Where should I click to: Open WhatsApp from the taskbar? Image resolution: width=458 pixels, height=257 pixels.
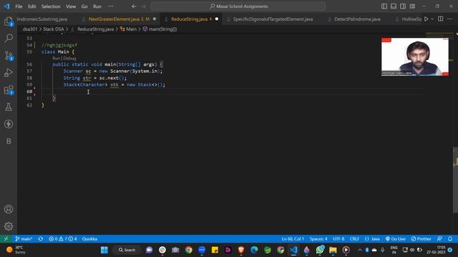320,250
